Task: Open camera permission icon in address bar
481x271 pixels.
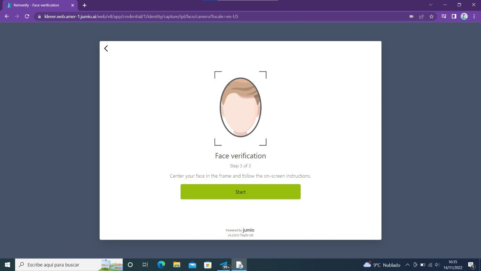Action: (x=411, y=17)
